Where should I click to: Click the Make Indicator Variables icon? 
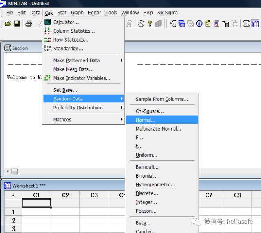[x=47, y=78]
